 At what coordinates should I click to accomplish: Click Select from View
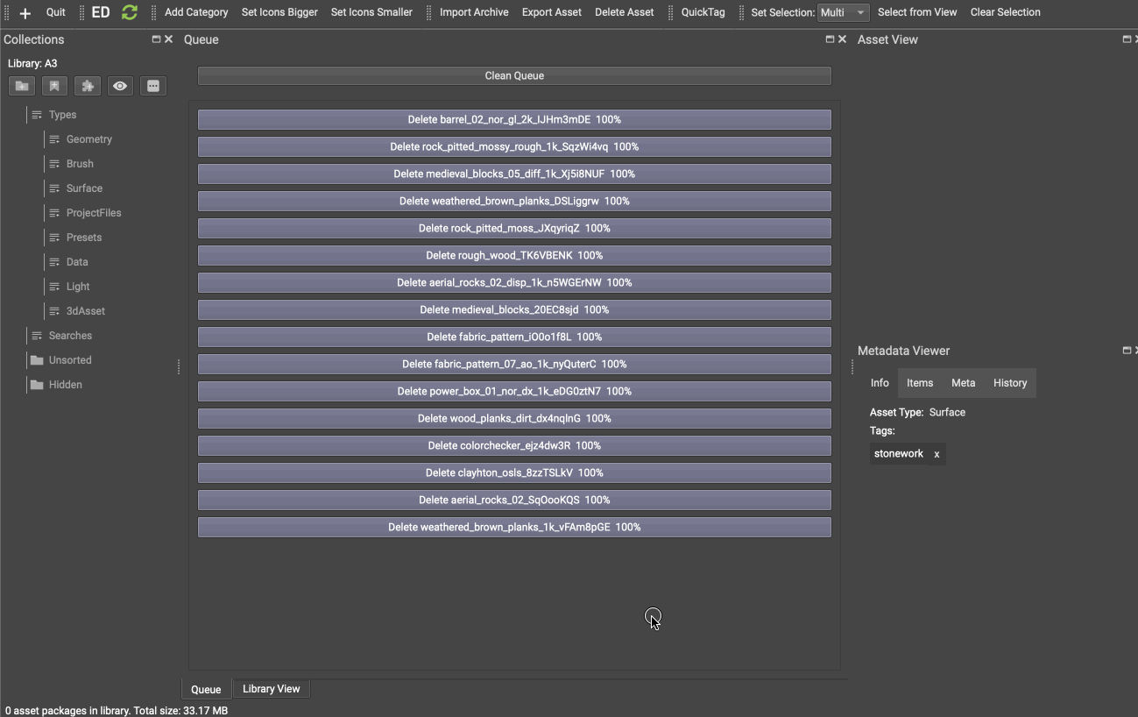click(x=917, y=12)
